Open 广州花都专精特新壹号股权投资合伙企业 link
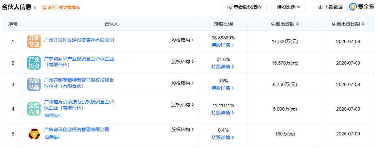Image resolution: width=377 pixels, height=148 pixels. 79,83
